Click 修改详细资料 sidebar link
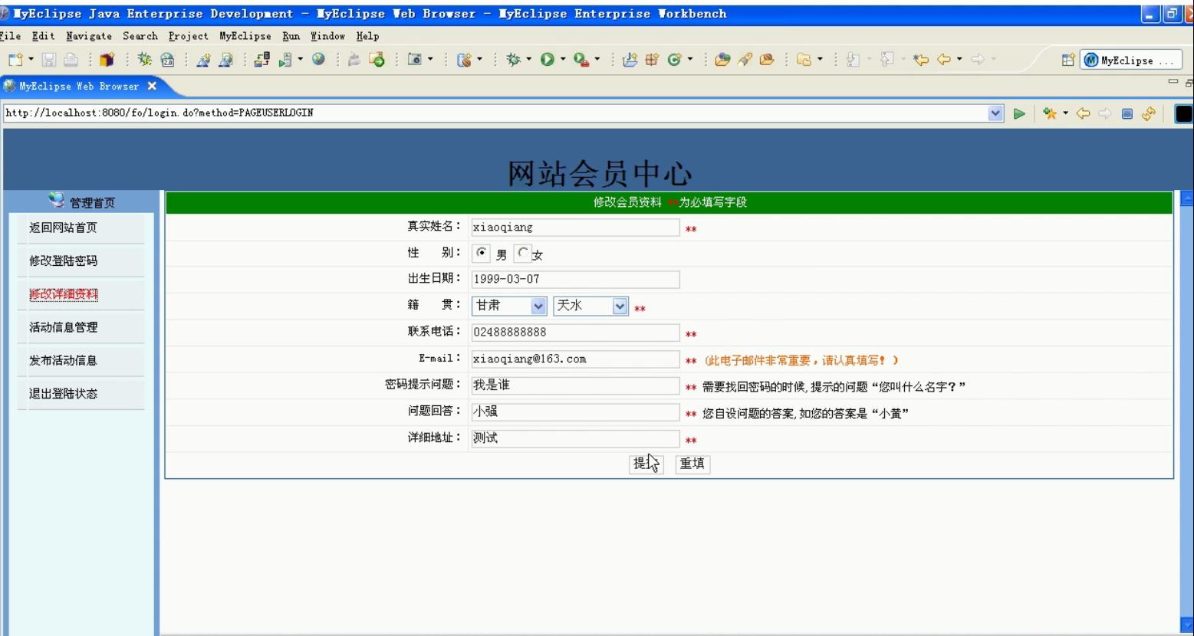 (63, 294)
